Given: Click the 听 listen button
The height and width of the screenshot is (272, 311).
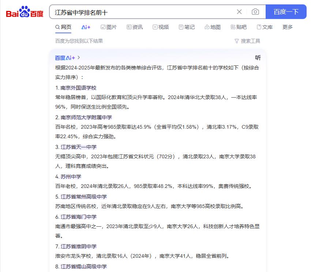Looking at the screenshot, I should point(258,58).
